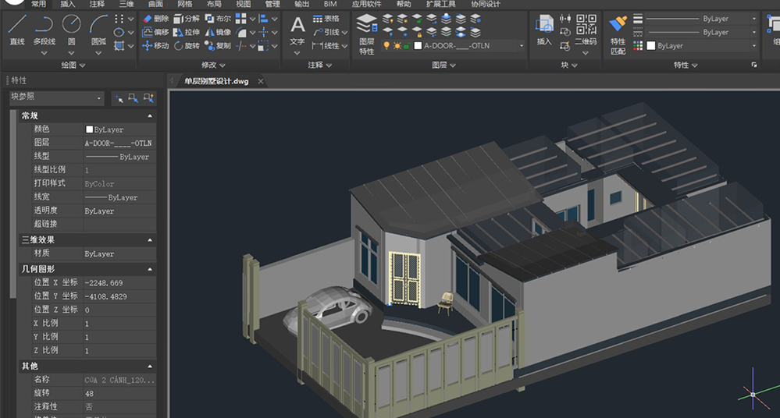Open the A-DOOR-____-OTLN layer dropdown

click(x=468, y=46)
